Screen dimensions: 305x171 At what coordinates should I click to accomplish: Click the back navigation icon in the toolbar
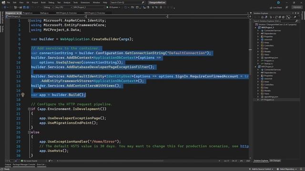[x=5, y=8]
